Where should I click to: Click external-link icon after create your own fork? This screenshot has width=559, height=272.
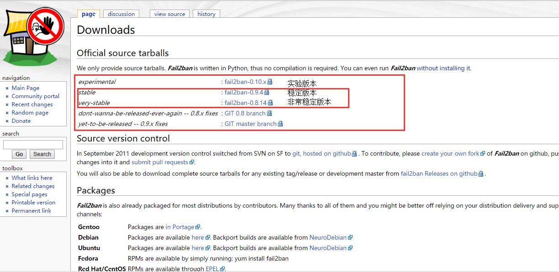[483, 154]
